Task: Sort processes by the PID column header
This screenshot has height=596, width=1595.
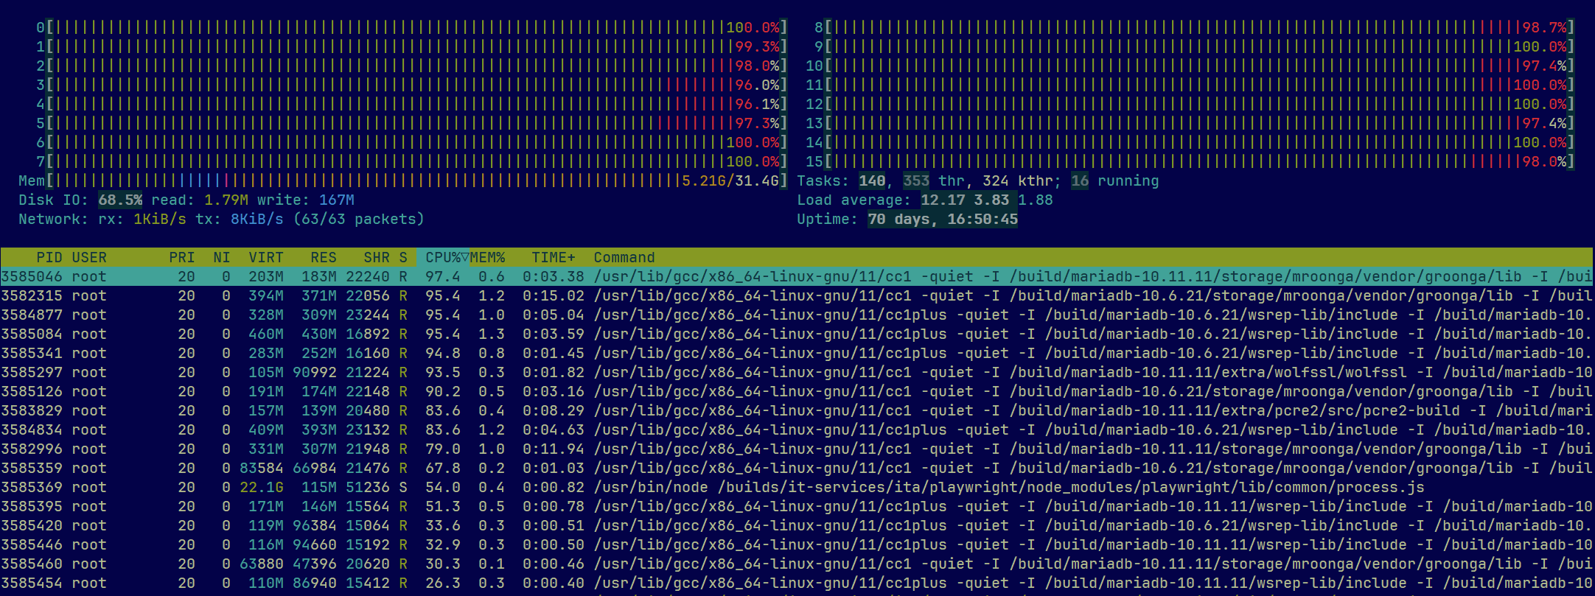Action: point(49,257)
